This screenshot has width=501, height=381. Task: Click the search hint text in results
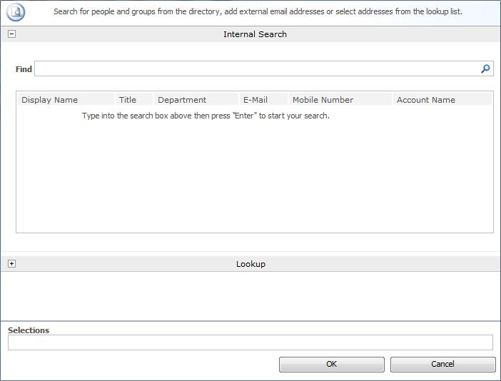(206, 116)
